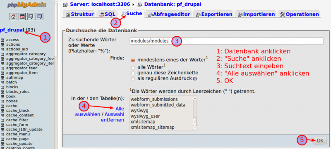Select xmlsitemap_sitemap in the table list
Image resolution: width=331 pixels, height=149 pixels.
152,127
